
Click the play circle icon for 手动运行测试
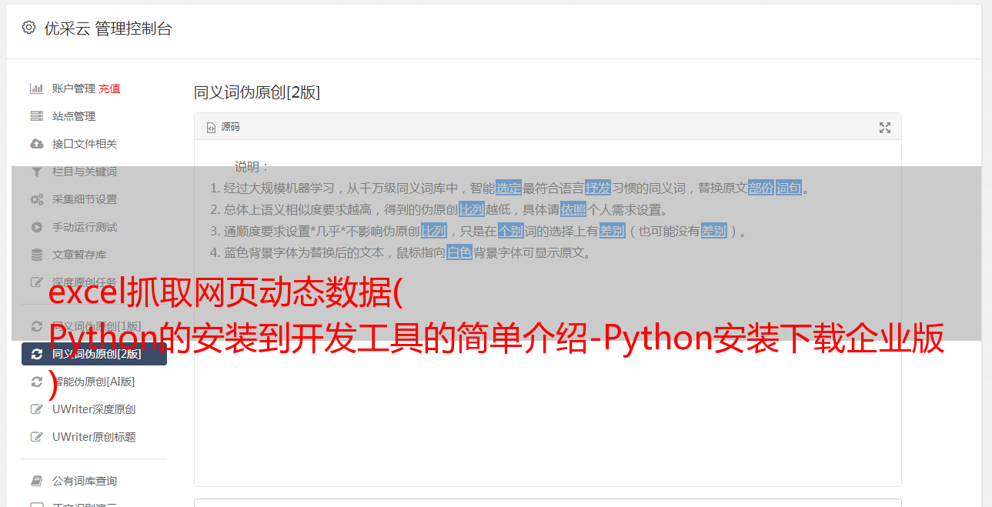[x=36, y=227]
